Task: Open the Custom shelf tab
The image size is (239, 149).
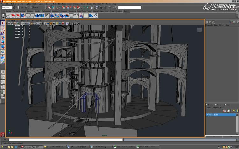Action: click(127, 11)
